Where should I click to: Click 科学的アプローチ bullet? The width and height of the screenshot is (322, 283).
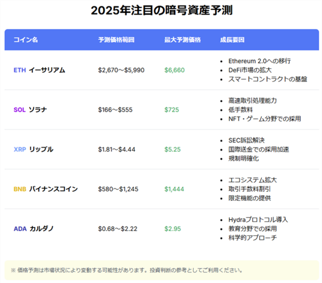(x=253, y=238)
